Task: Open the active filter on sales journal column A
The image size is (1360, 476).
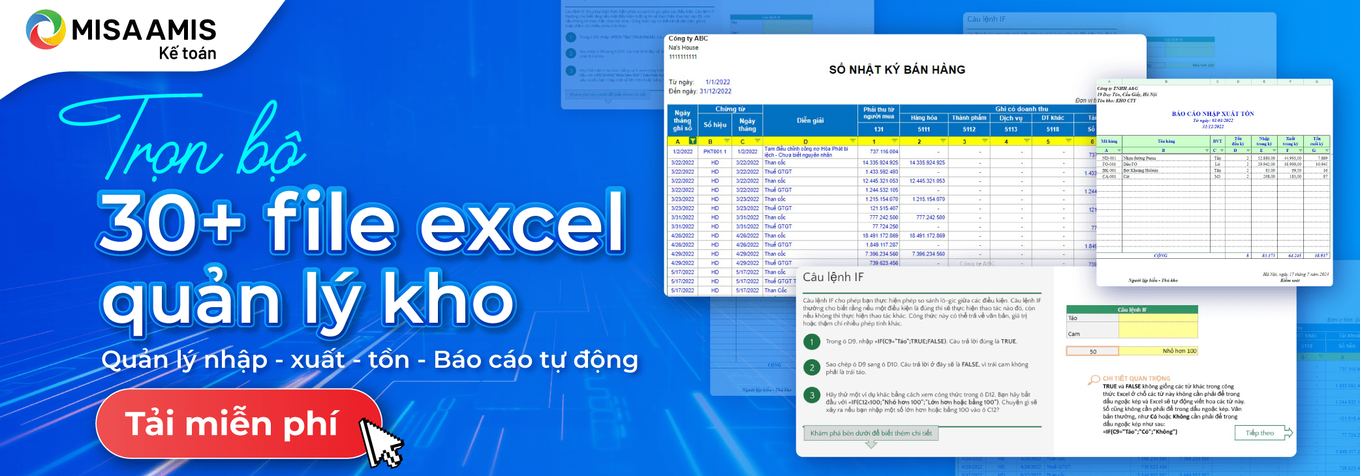Action: click(x=692, y=141)
